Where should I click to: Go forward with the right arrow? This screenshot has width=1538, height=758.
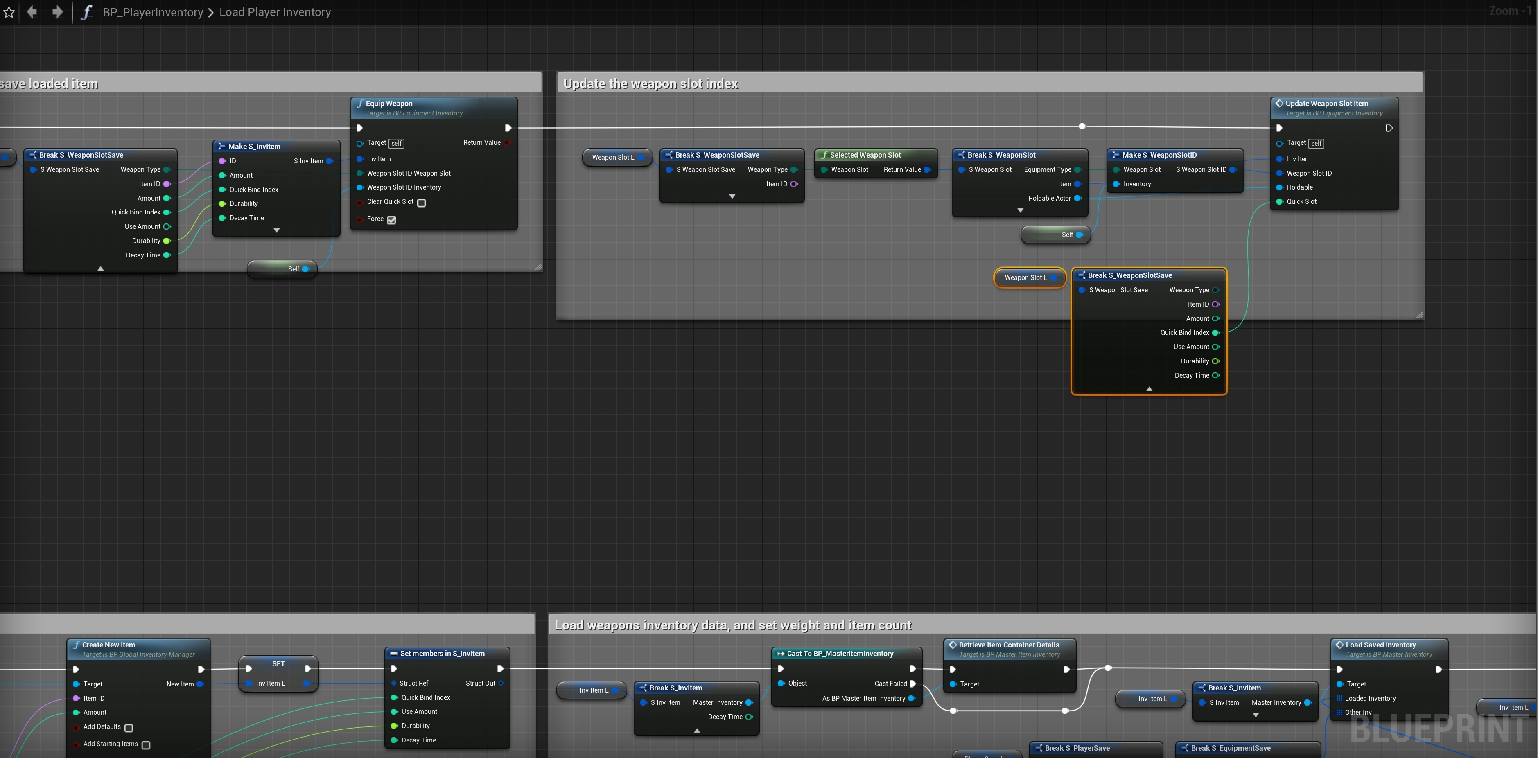pos(57,12)
